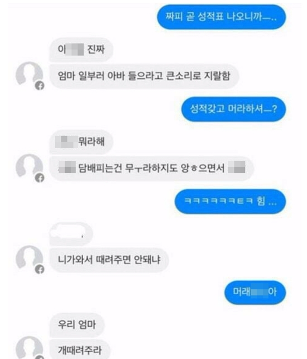Click the '담배피는건 무ㅜ라하지도' message bubble
This screenshot has width=307, height=359.
point(152,168)
